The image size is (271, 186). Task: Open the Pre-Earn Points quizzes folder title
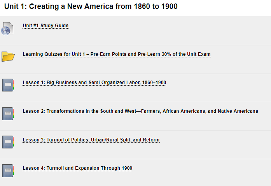click(x=117, y=54)
